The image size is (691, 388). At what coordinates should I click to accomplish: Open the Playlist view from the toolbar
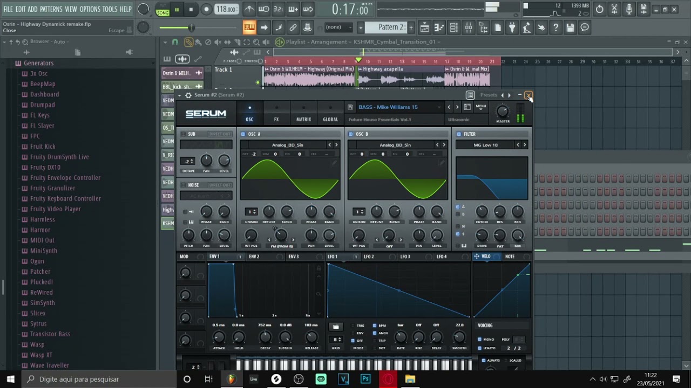click(425, 27)
